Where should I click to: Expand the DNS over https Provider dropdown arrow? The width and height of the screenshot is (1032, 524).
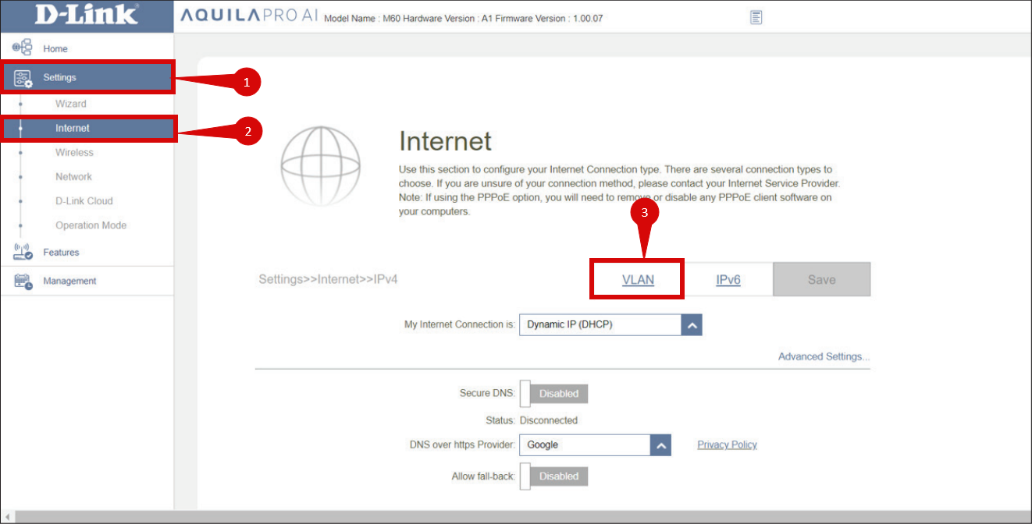point(660,445)
